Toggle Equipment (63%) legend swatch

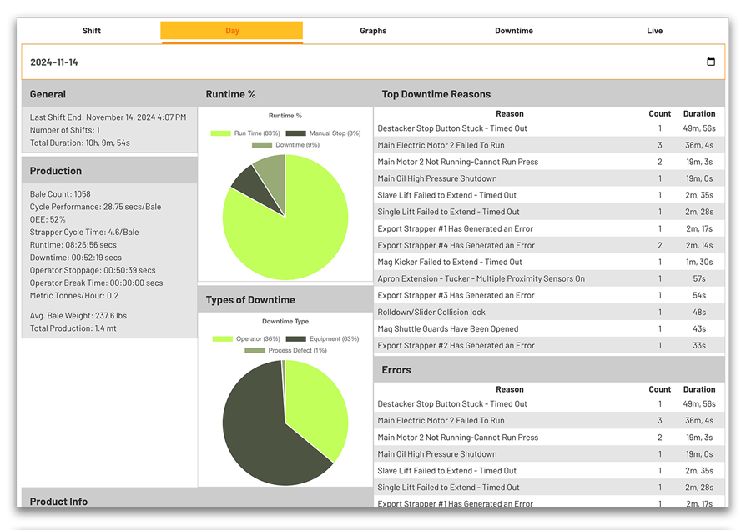click(x=295, y=339)
